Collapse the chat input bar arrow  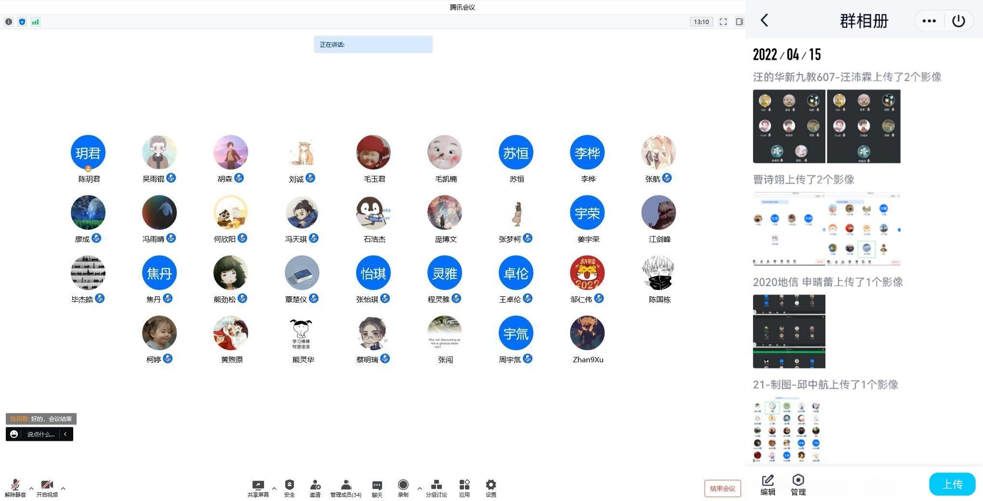click(66, 434)
